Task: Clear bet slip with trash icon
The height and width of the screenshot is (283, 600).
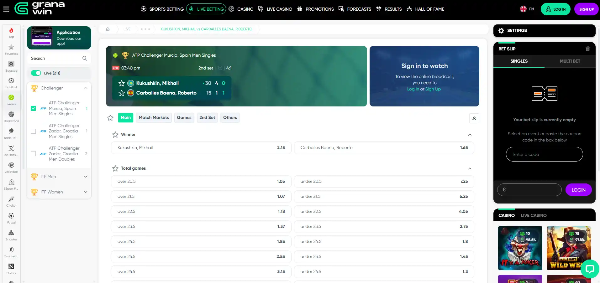Action: (x=587, y=49)
